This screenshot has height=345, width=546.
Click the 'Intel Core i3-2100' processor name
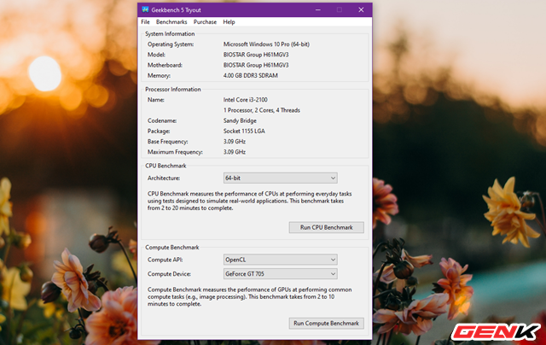pos(245,100)
